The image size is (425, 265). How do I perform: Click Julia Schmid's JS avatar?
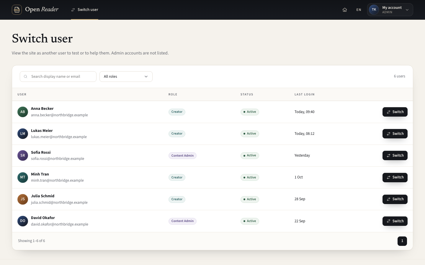click(x=23, y=199)
